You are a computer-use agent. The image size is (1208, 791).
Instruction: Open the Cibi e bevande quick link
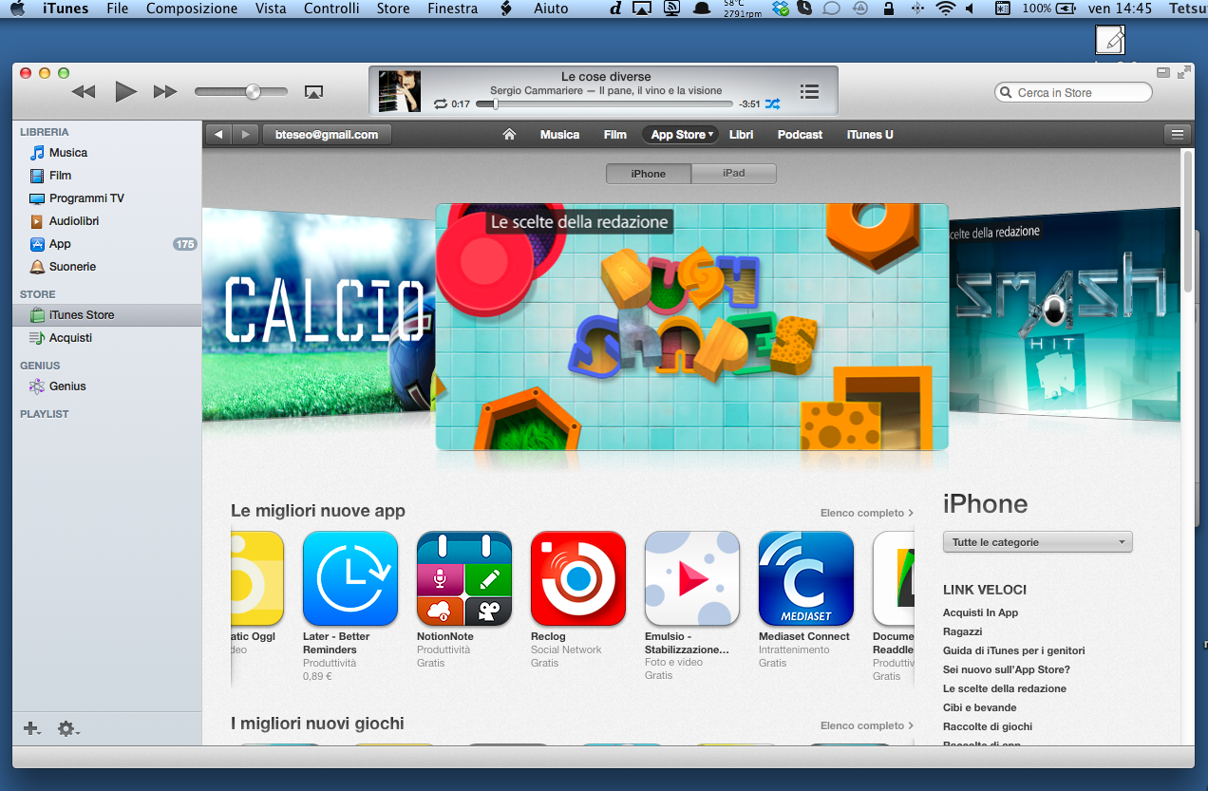point(980,707)
